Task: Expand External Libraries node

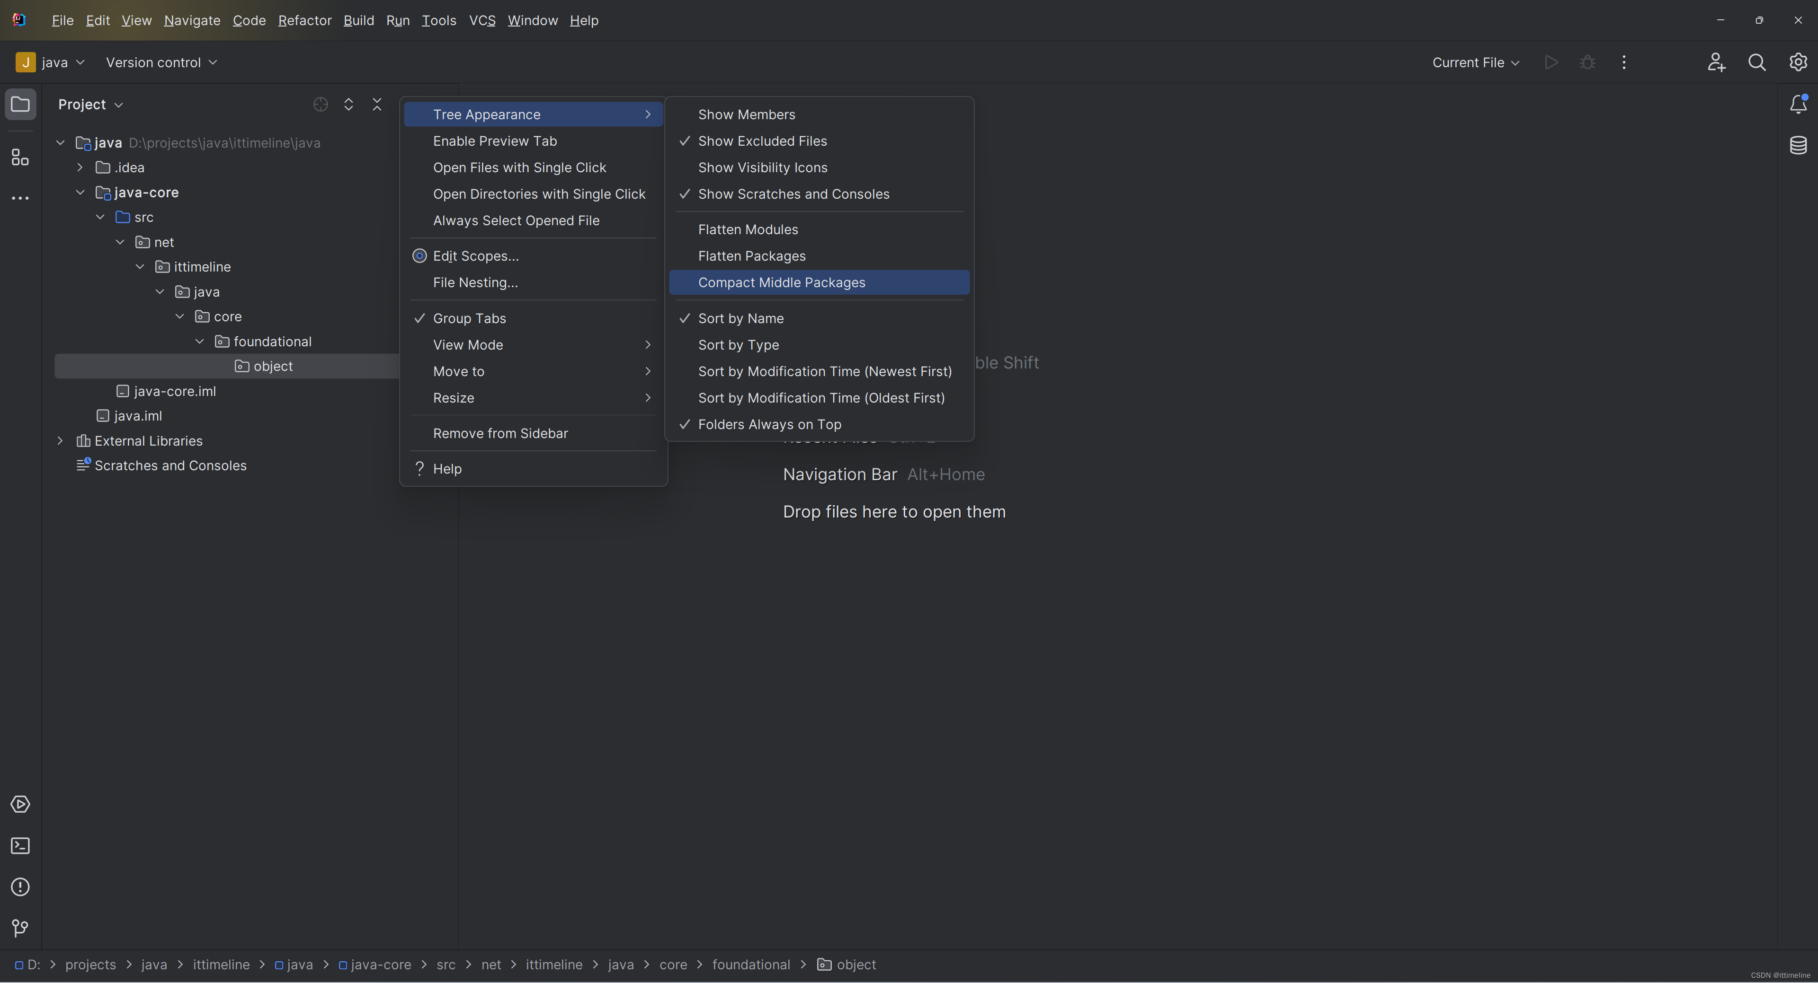Action: click(61, 441)
